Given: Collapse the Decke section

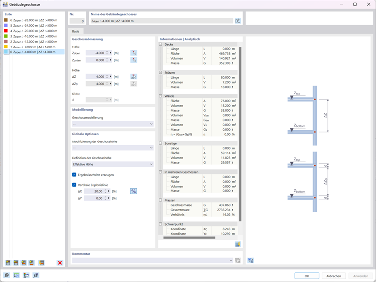Looking at the screenshot, I should click(x=160, y=44).
